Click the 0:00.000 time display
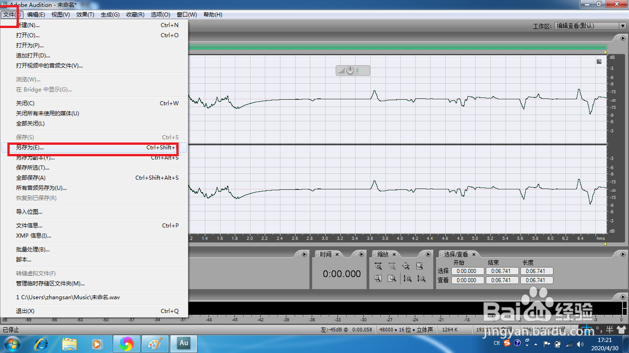This screenshot has width=629, height=353. (342, 274)
